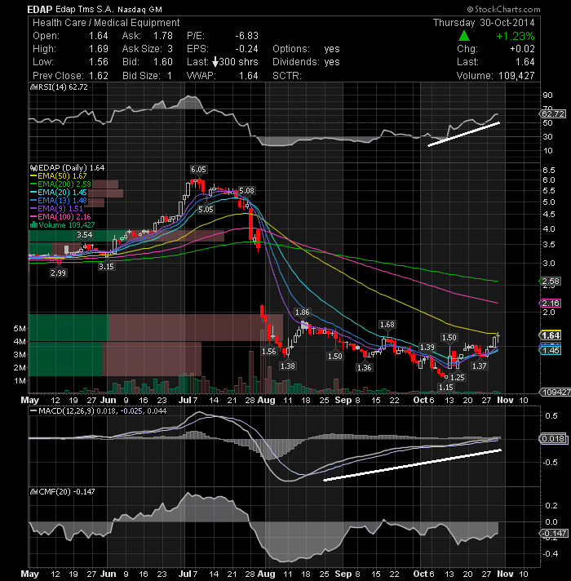Click the 1.36 September low label
The width and height of the screenshot is (571, 581).
coord(365,367)
